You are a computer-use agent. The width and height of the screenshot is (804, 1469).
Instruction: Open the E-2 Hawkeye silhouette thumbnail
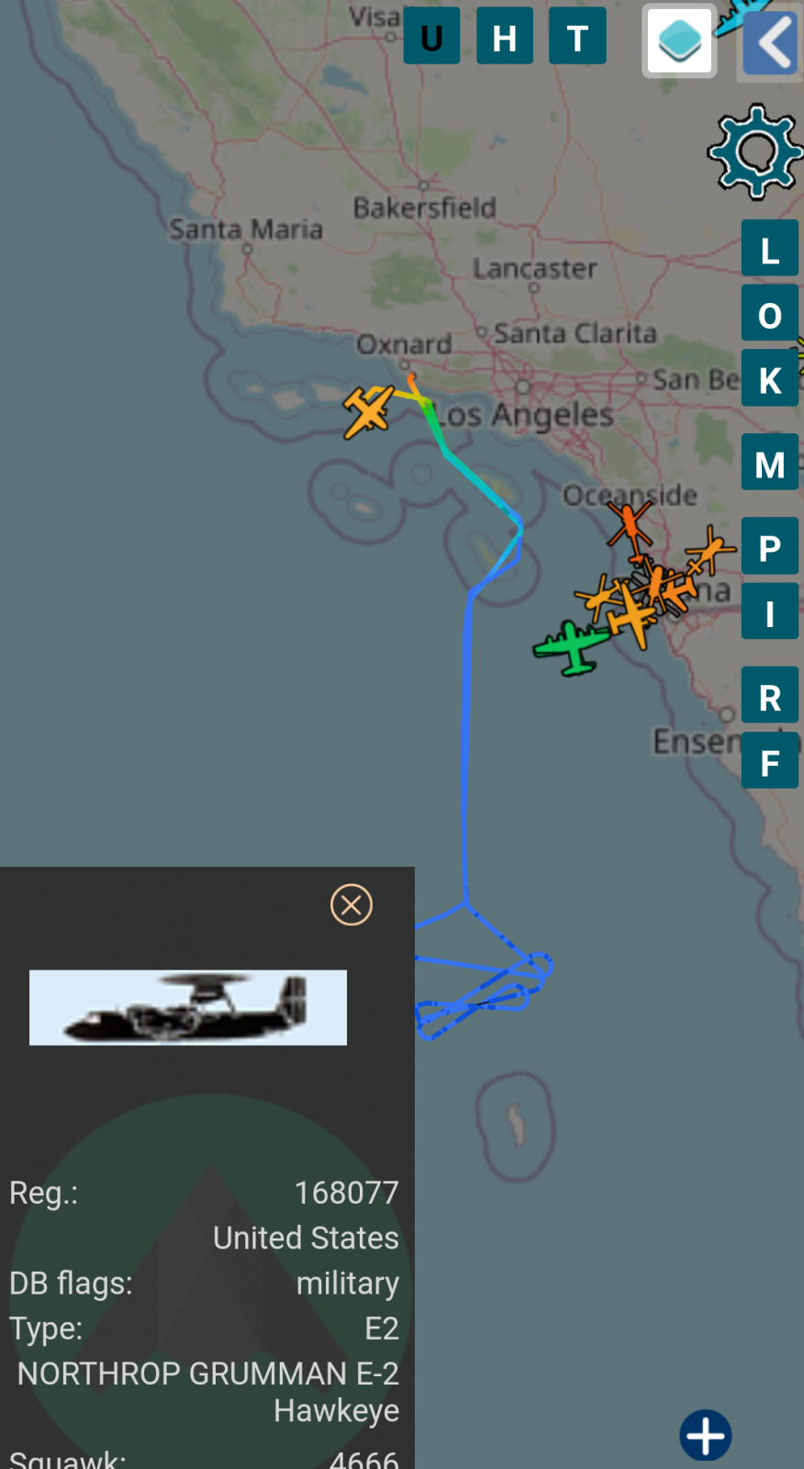tap(188, 1007)
